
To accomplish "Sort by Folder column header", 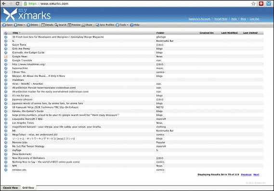I will point(160,33).
